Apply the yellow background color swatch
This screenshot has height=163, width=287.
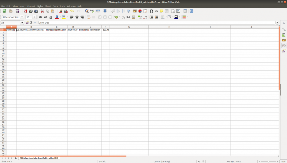click(63, 17)
